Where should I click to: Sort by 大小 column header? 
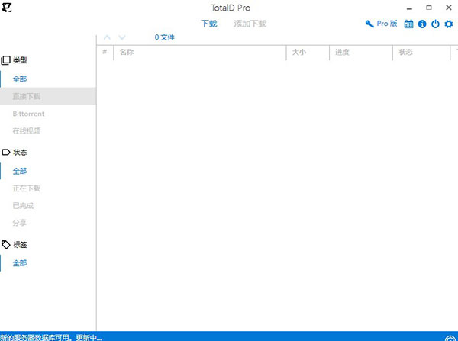[x=308, y=53]
